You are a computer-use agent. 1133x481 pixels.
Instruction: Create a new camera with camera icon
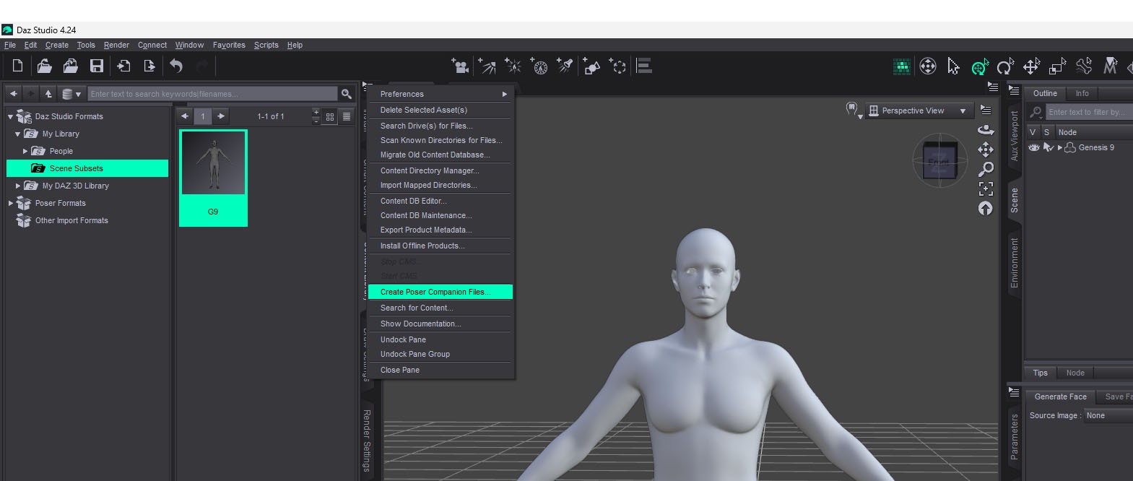[x=460, y=66]
